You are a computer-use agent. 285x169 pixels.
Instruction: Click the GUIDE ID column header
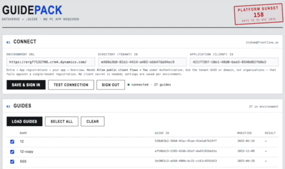pyautogui.click(x=162, y=133)
